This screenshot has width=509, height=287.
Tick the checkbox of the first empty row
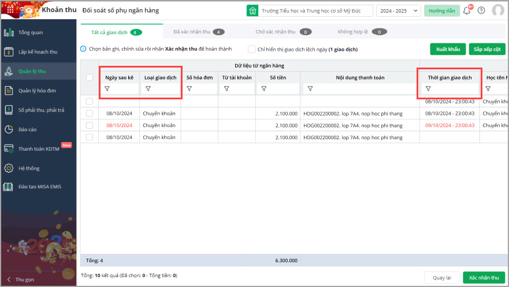[x=90, y=102]
